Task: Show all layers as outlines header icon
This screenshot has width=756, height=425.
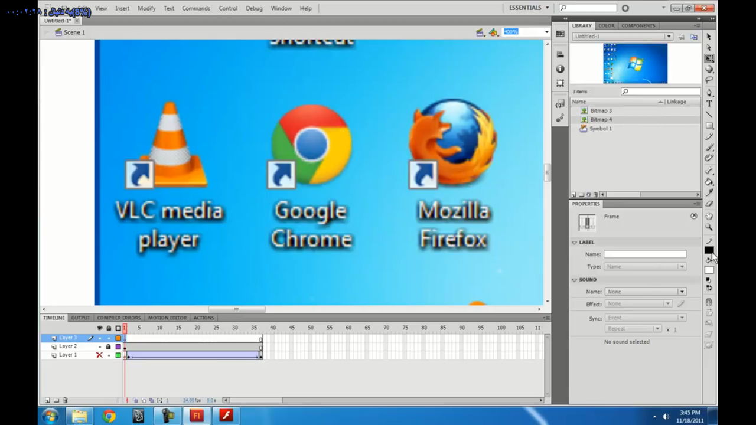Action: [118, 328]
